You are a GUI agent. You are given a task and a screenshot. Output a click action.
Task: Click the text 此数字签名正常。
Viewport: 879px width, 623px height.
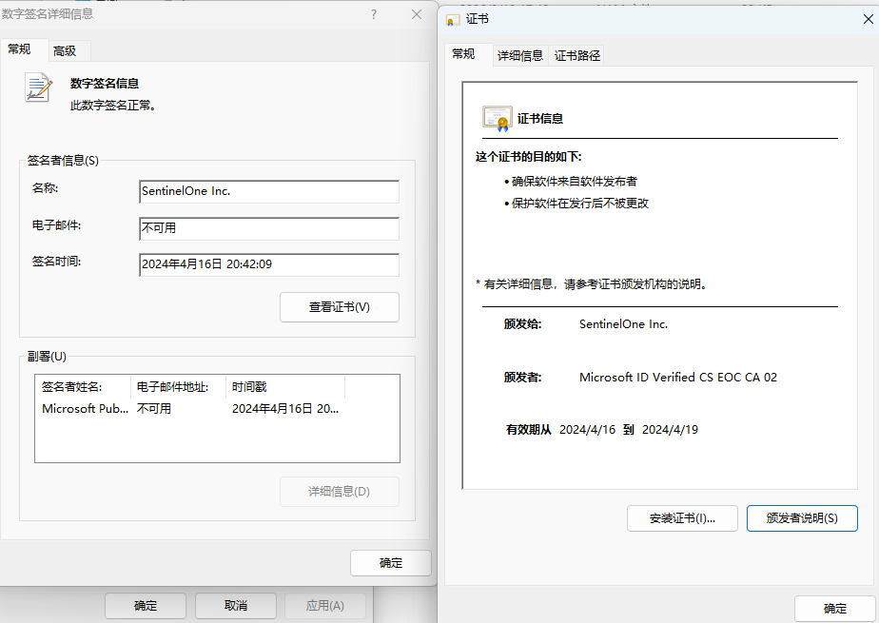pyautogui.click(x=112, y=106)
